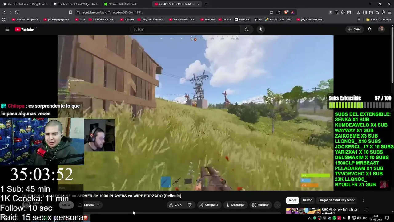The width and height of the screenshot is (394, 222).
Task: Open volume control in system tray
Action: [359, 218]
